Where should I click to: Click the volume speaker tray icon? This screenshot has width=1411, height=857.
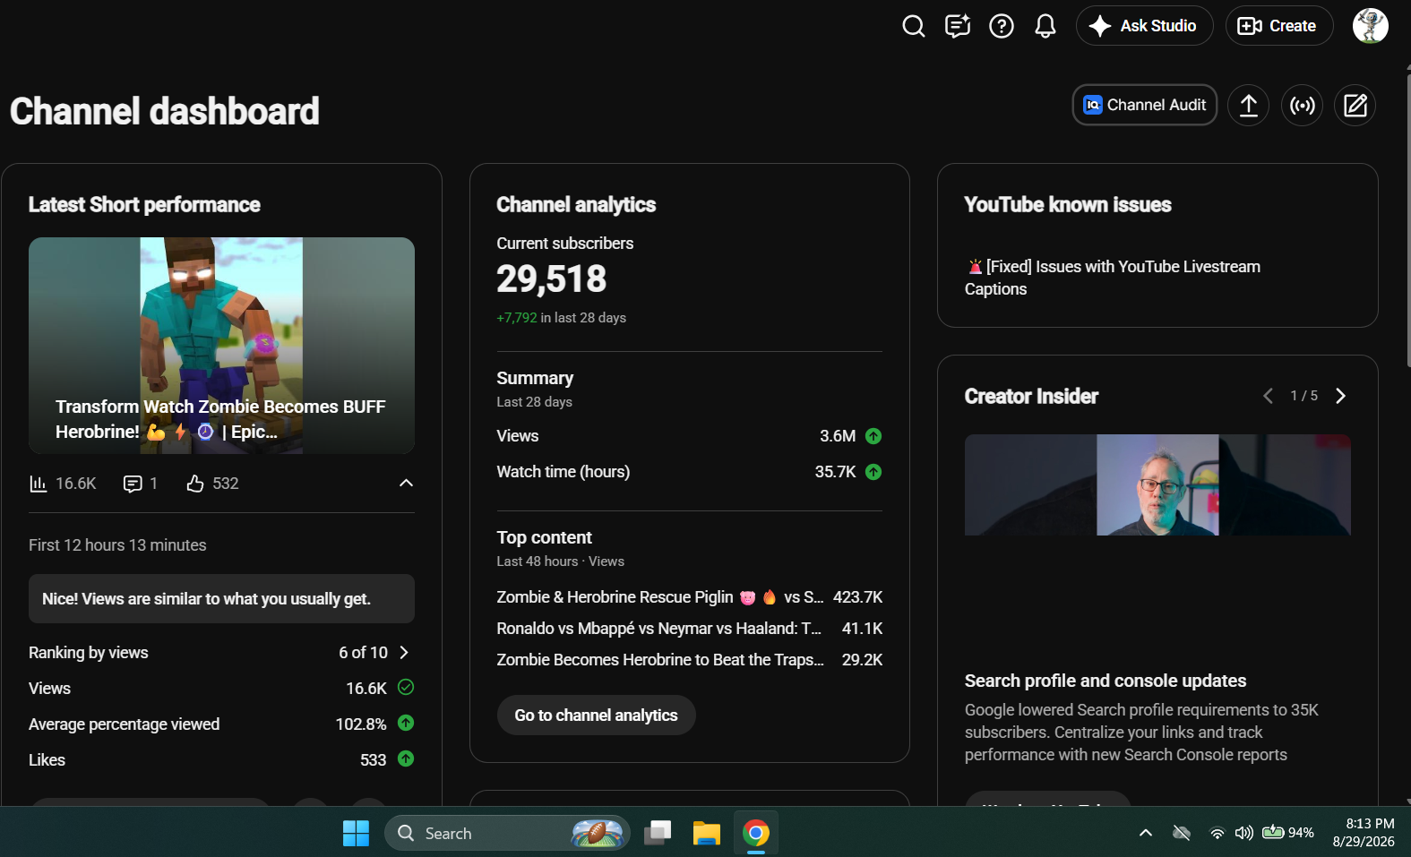1244,834
